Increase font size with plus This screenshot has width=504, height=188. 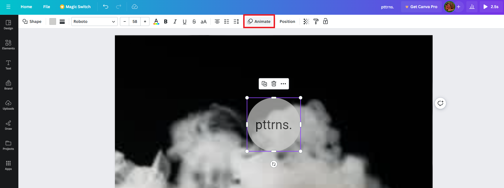[x=145, y=21]
